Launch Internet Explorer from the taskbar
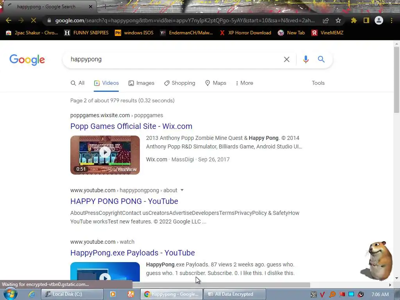The image size is (400, 300). 31,294
